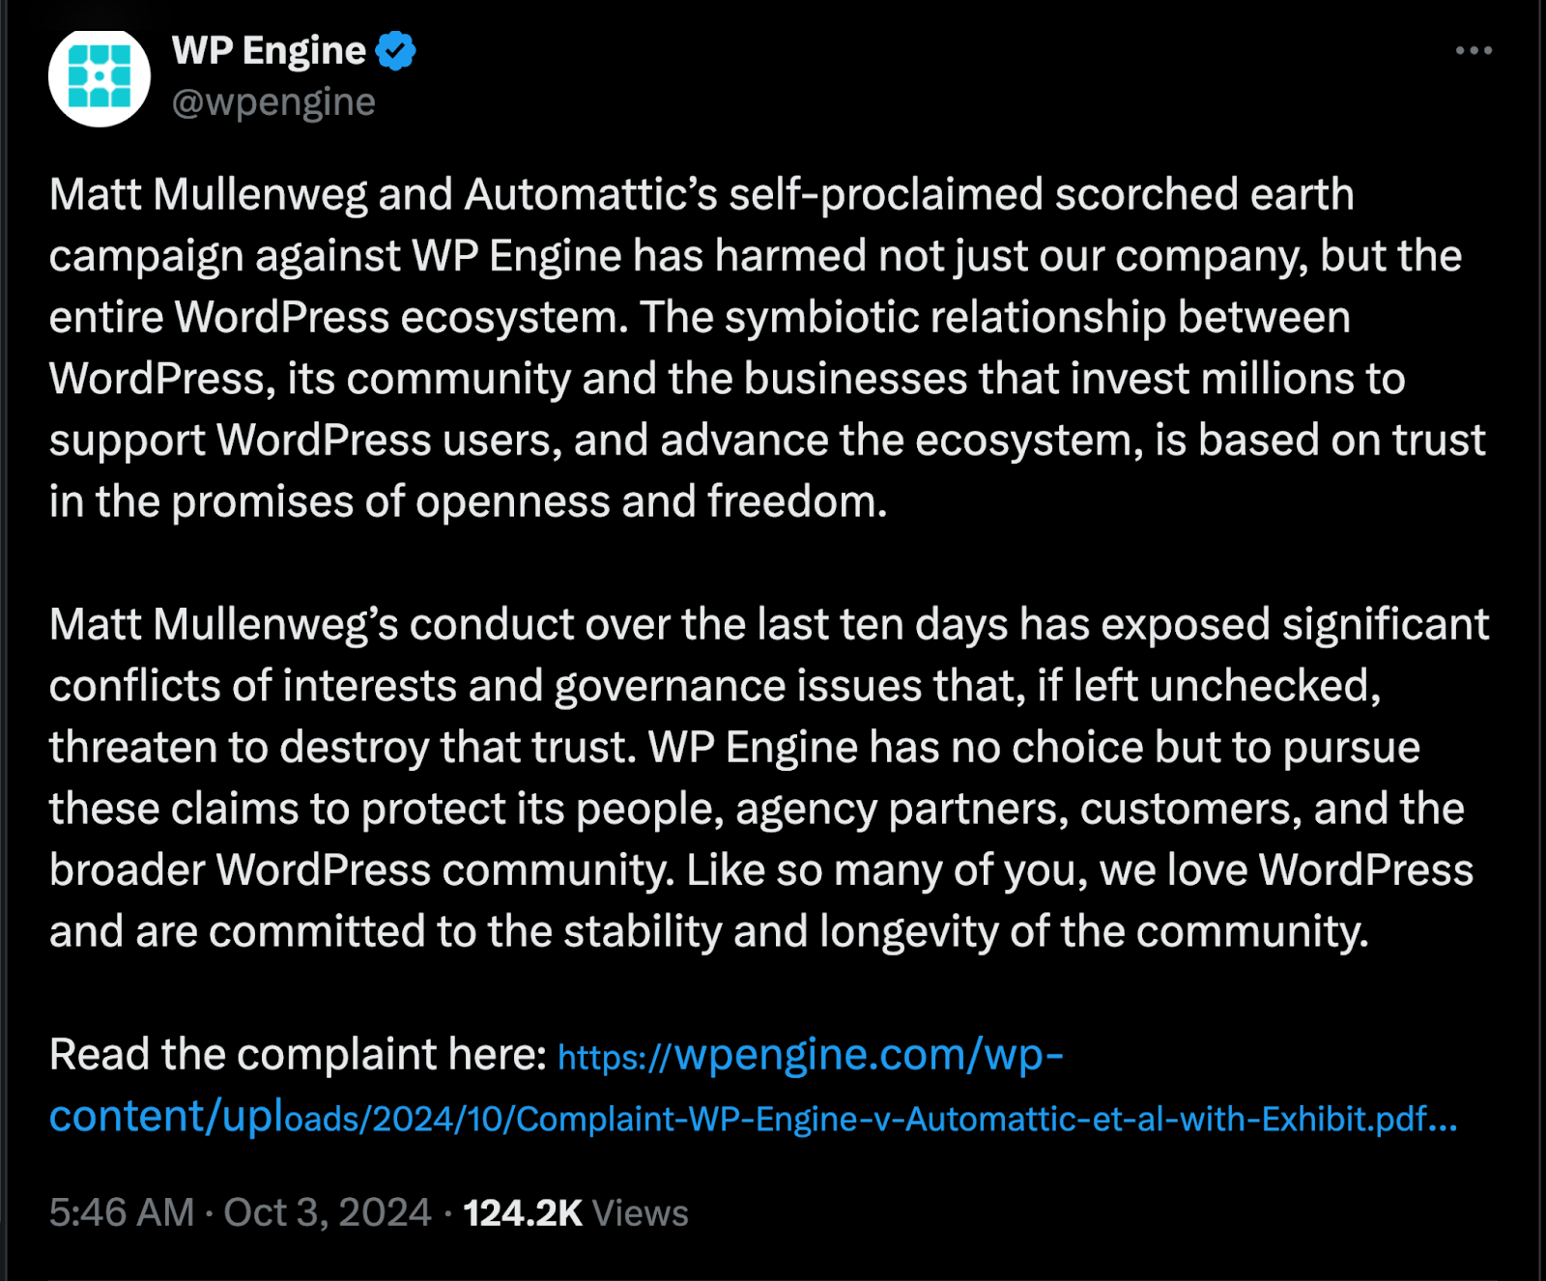Click the Views label

point(640,1212)
